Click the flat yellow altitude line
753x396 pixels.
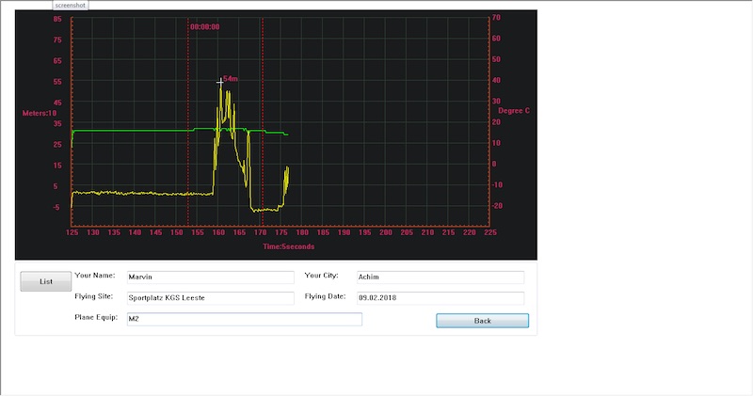pos(141,194)
